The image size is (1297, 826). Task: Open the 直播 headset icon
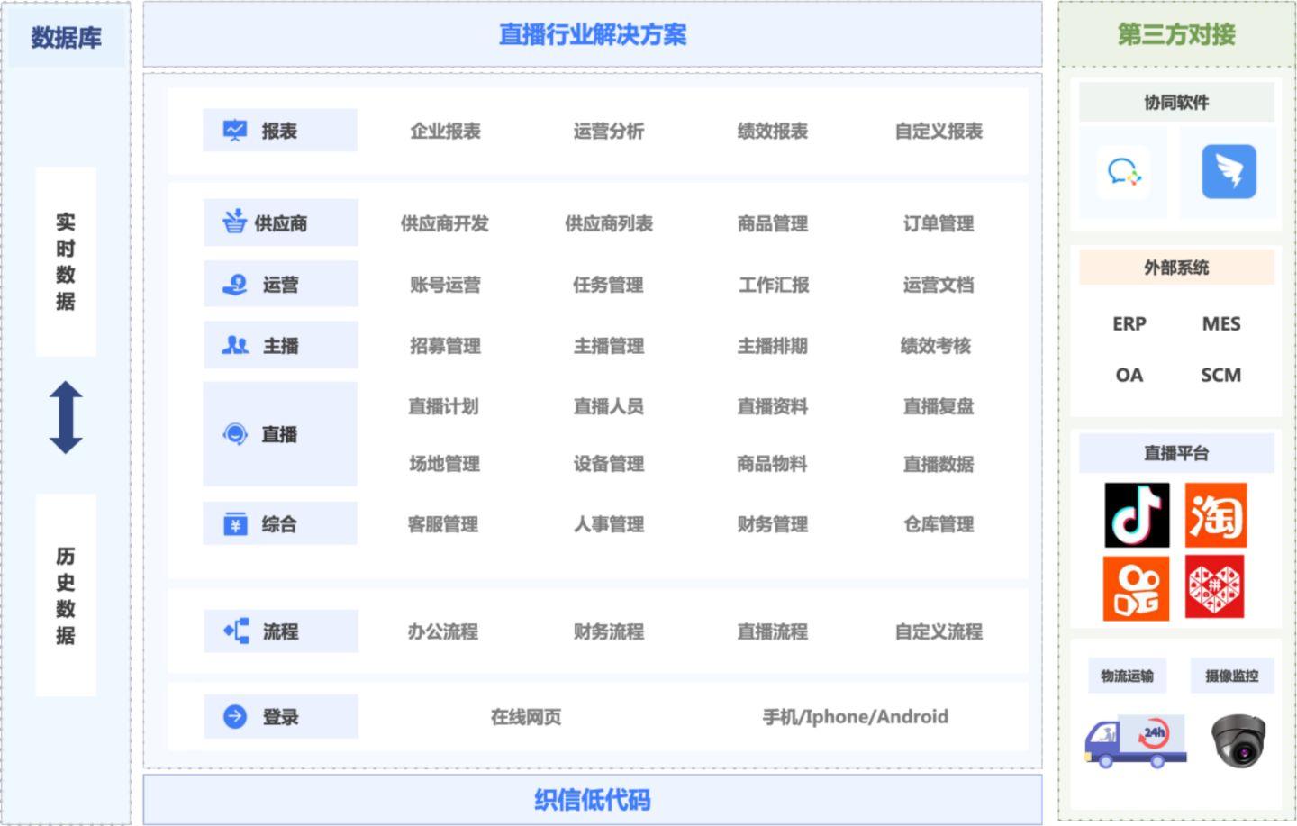pos(235,434)
